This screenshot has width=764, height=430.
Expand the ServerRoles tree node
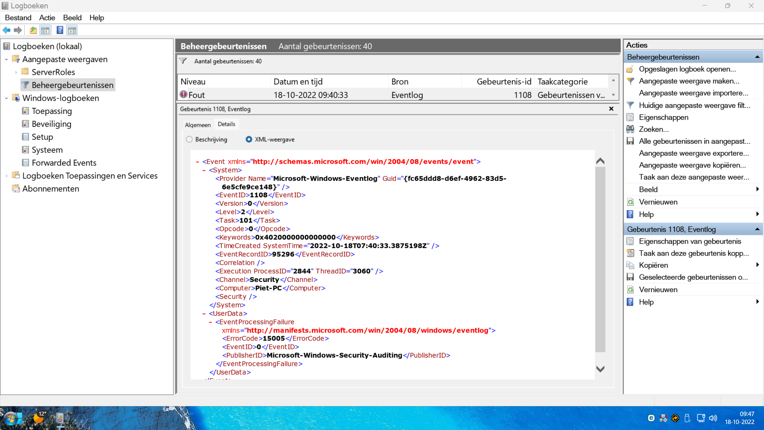point(16,72)
